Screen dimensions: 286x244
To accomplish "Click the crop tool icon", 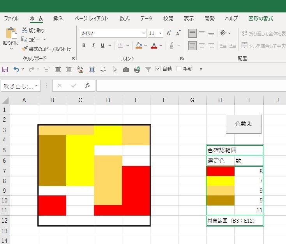I will click(x=92, y=70).
